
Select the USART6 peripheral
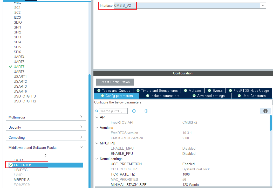20,91
